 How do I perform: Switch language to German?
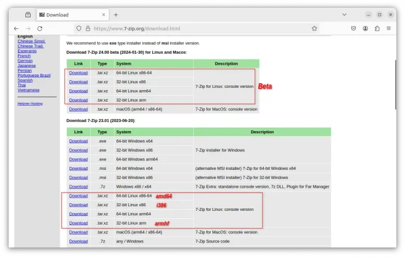pos(25,61)
